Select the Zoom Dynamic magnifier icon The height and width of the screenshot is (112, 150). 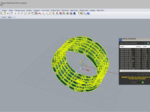19,13
